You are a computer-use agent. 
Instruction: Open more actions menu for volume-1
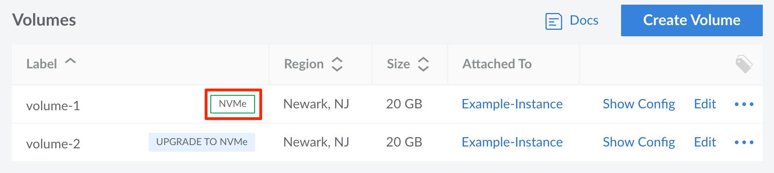point(744,104)
